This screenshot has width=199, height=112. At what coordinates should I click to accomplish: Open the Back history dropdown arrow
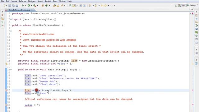109,6
